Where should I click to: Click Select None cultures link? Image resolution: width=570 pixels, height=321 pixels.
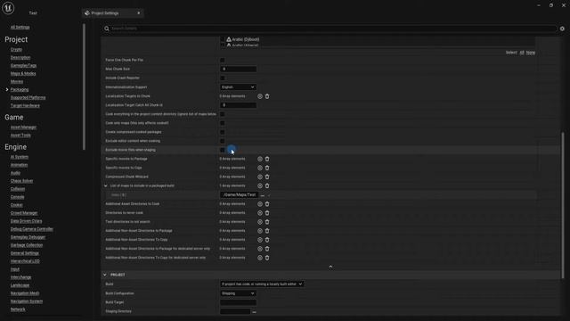click(531, 53)
